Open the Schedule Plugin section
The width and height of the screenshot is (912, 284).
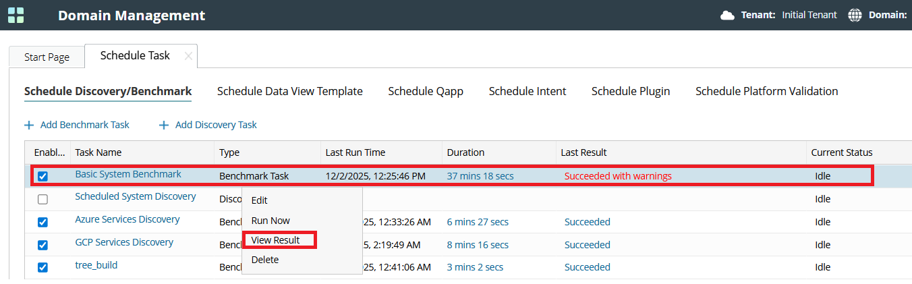click(631, 91)
